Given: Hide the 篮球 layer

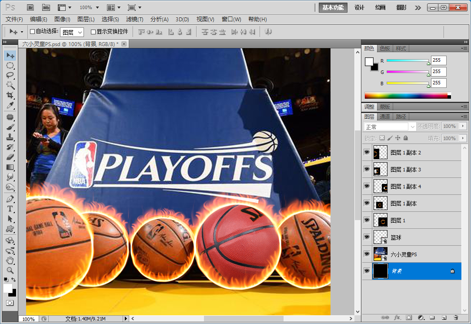Looking at the screenshot, I should point(367,237).
